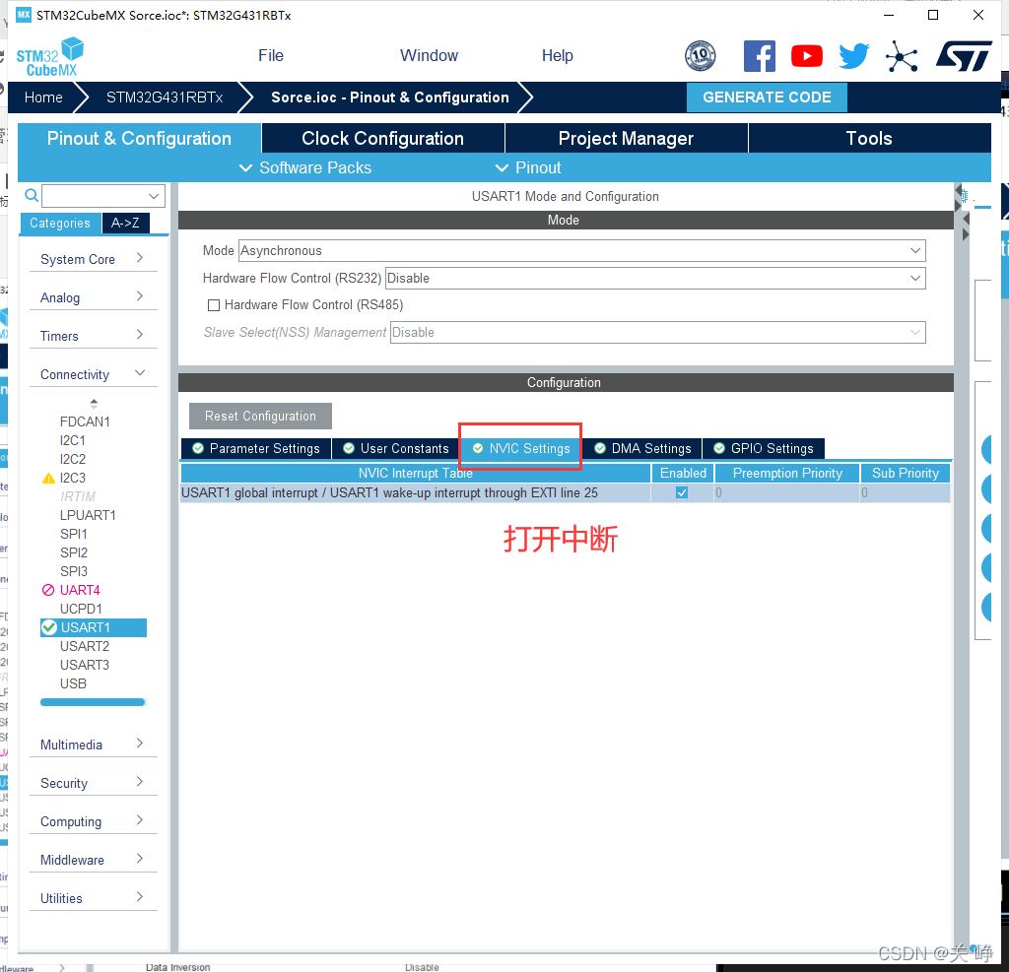This screenshot has width=1009, height=972.
Task: Click the yellow warning icon beside I2C3
Action: coord(48,478)
